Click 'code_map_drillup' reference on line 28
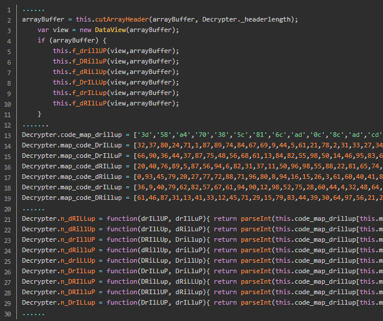Screen dimensions: 383x321 click(325, 292)
